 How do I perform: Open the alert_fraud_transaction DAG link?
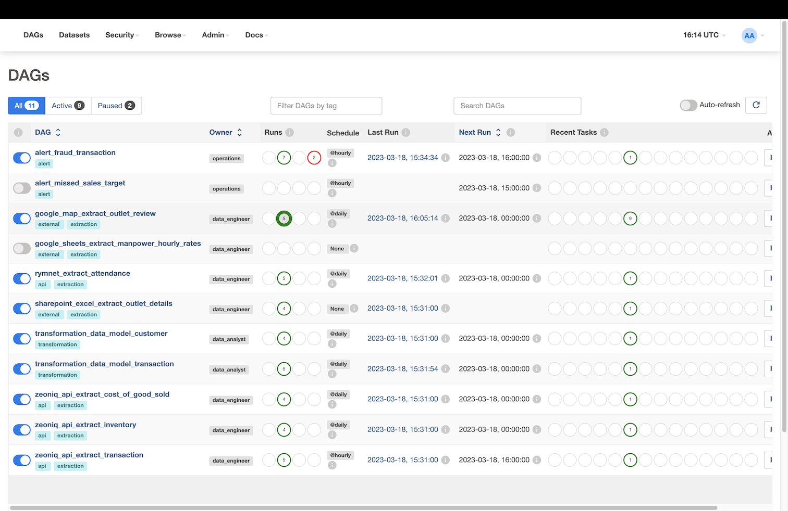(75, 152)
